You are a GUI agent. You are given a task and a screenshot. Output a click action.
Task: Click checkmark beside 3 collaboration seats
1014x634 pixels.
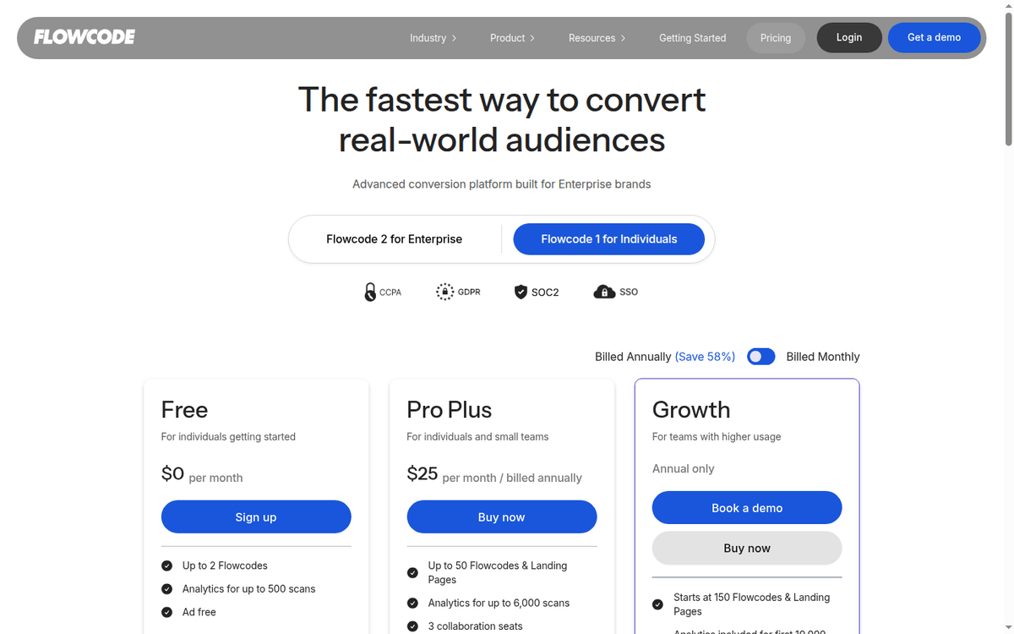click(412, 626)
